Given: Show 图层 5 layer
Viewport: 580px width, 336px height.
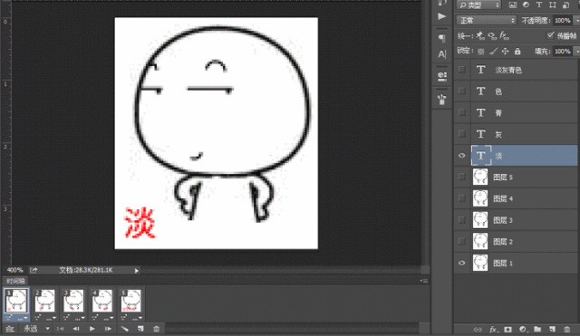Looking at the screenshot, I should (x=461, y=177).
